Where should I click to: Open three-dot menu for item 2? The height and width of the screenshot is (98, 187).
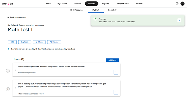116,92
